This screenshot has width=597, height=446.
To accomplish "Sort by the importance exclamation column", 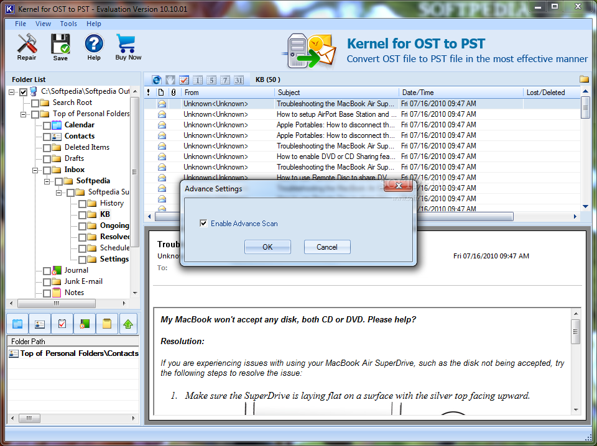I will click(149, 93).
